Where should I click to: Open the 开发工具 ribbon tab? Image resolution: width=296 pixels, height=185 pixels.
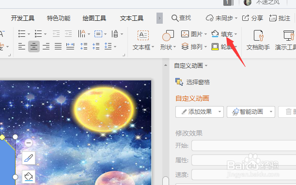click(23, 18)
